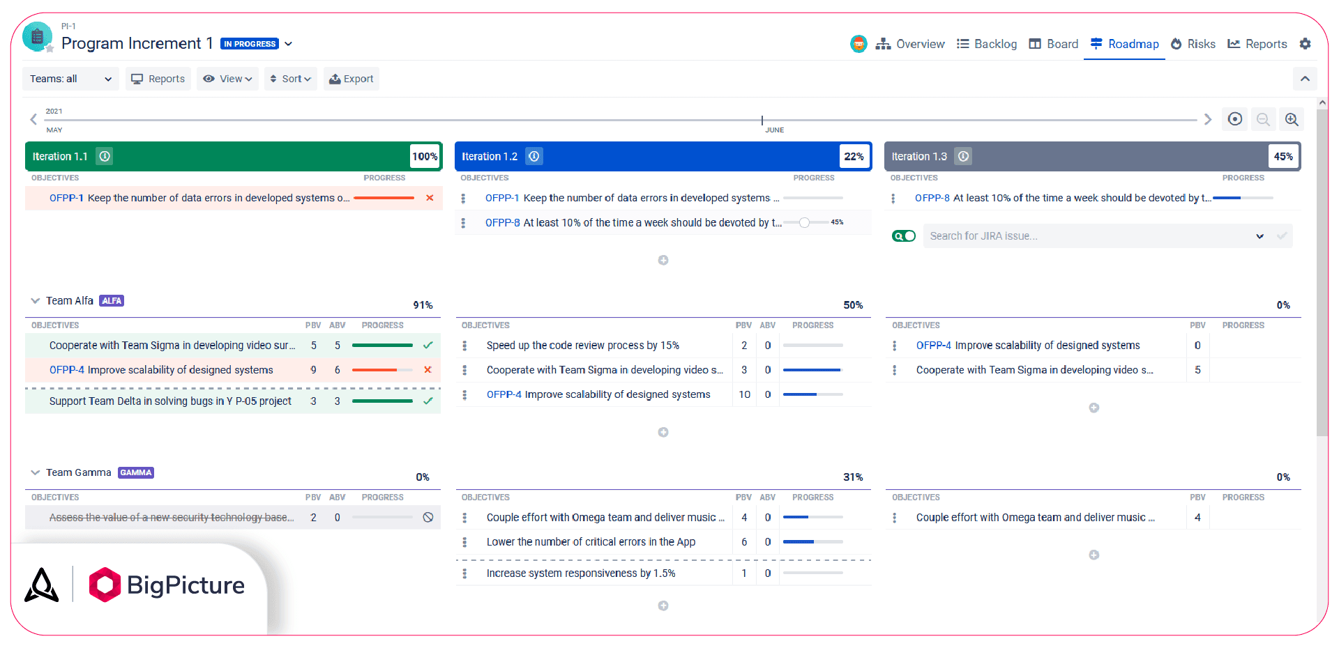The image size is (1339, 648).
Task: Add objective to Team Alfa Iteration 1.2
Action: pyautogui.click(x=663, y=432)
